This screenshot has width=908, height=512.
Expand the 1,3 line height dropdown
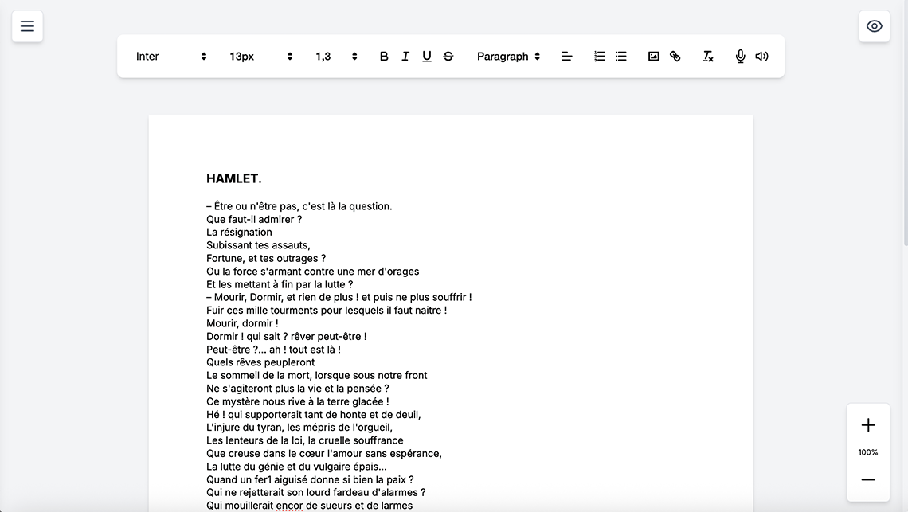336,57
